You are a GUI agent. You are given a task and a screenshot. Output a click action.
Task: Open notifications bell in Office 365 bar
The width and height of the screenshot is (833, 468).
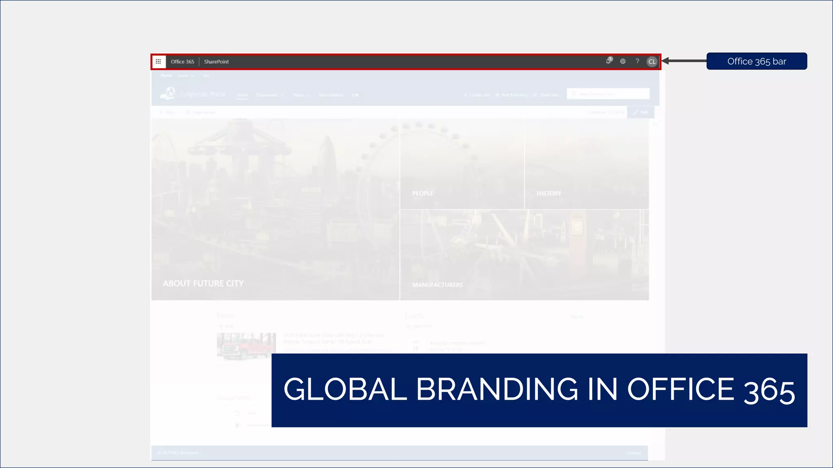[608, 61]
